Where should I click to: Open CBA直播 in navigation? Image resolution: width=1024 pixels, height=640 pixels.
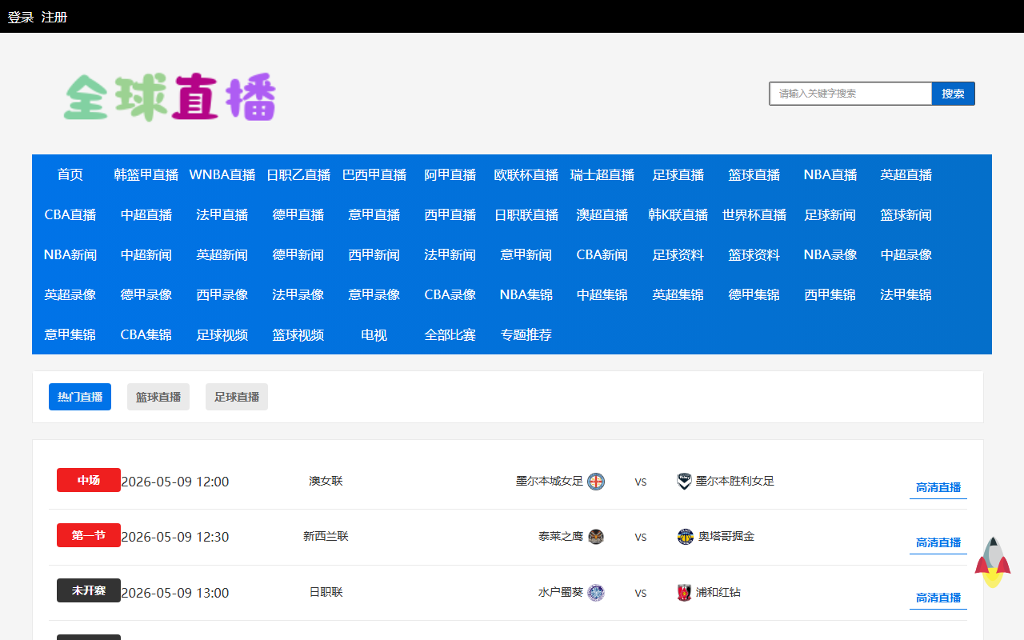pyautogui.click(x=70, y=214)
